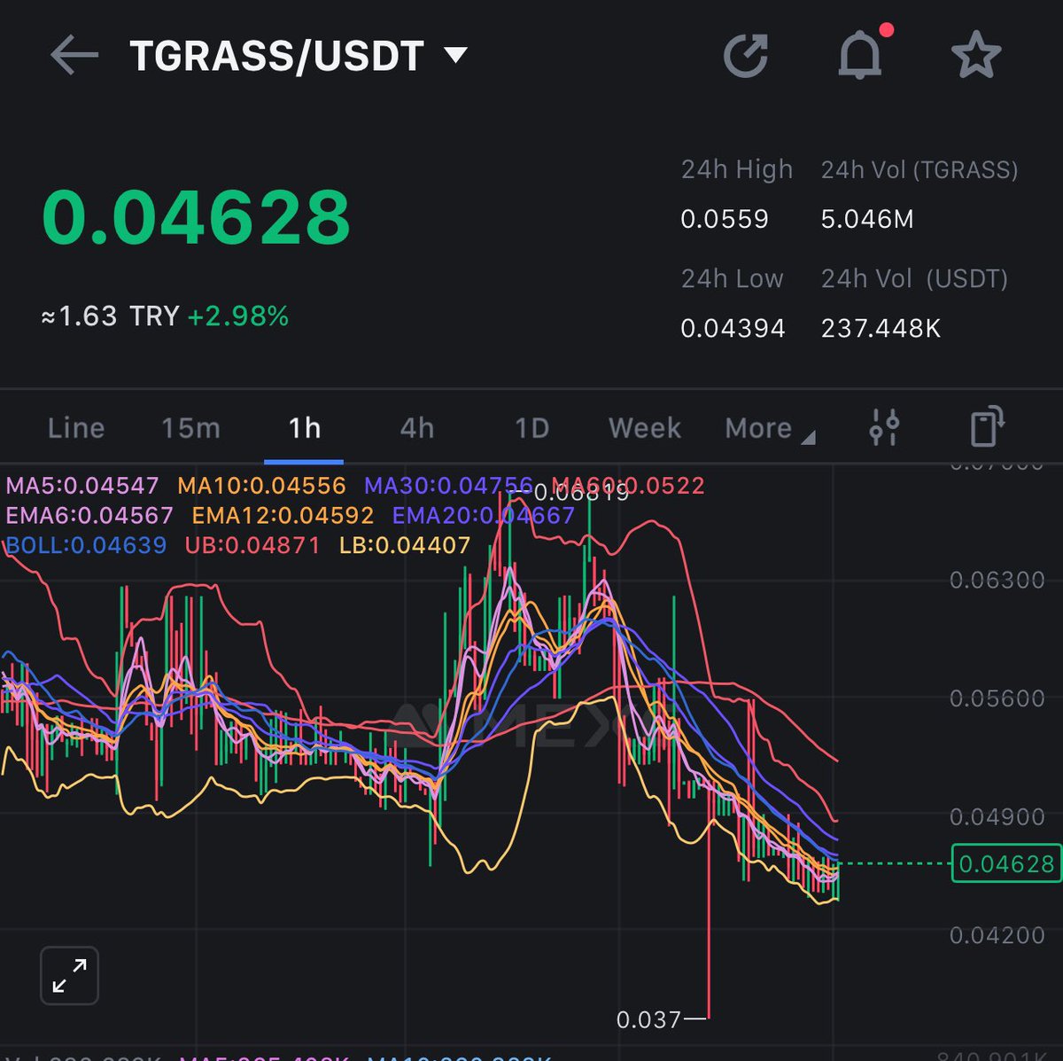Tap the current price 0.04628 headline
Image resolution: width=1063 pixels, height=1061 pixels.
pyautogui.click(x=197, y=218)
